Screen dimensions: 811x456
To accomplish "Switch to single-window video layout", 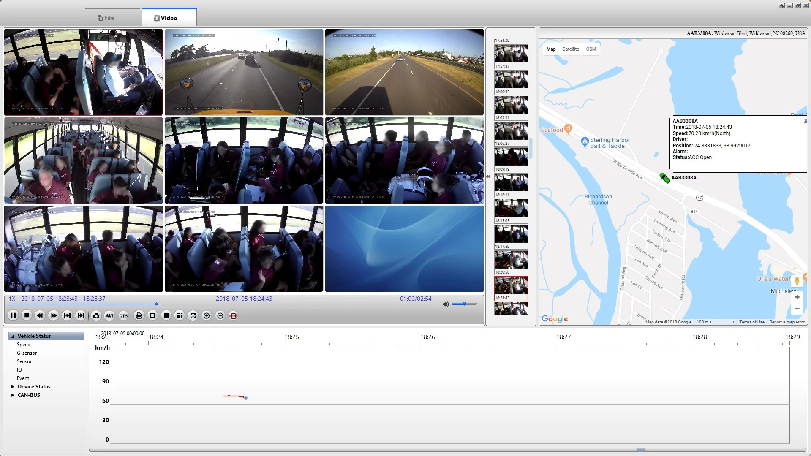I will click(x=152, y=315).
